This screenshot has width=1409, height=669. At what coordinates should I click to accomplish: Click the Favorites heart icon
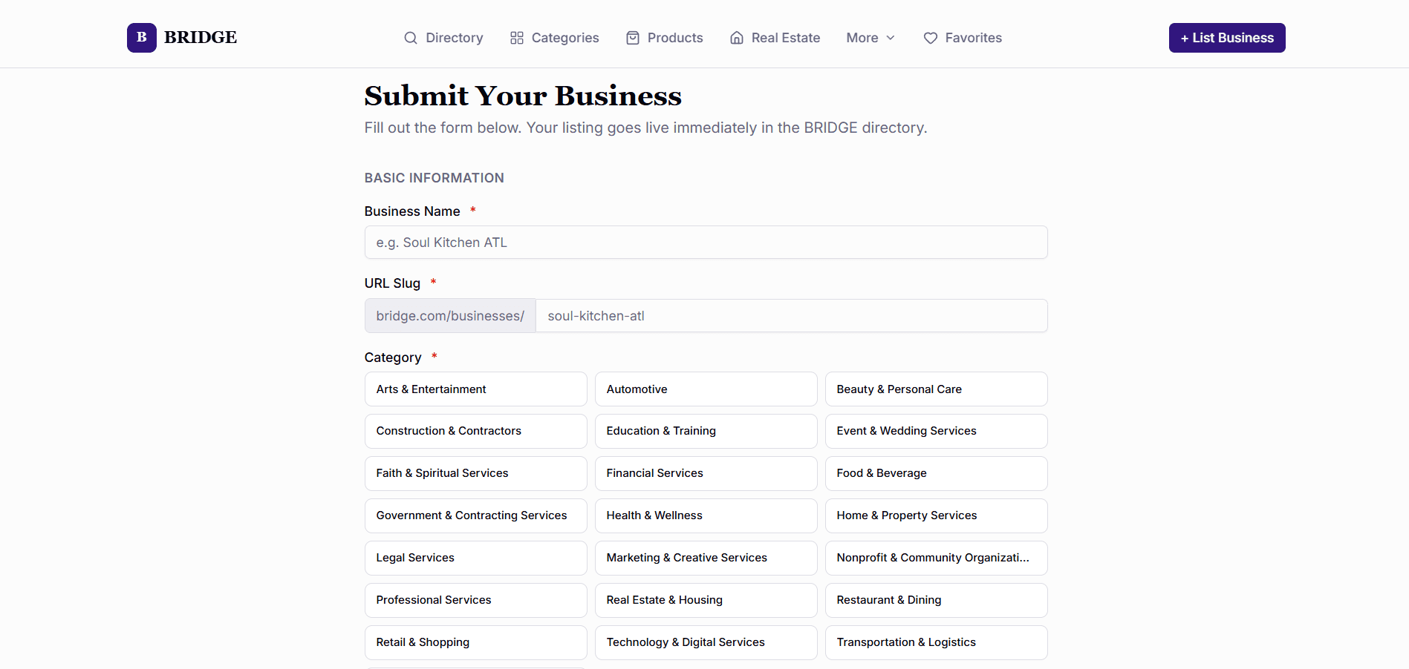pos(931,38)
